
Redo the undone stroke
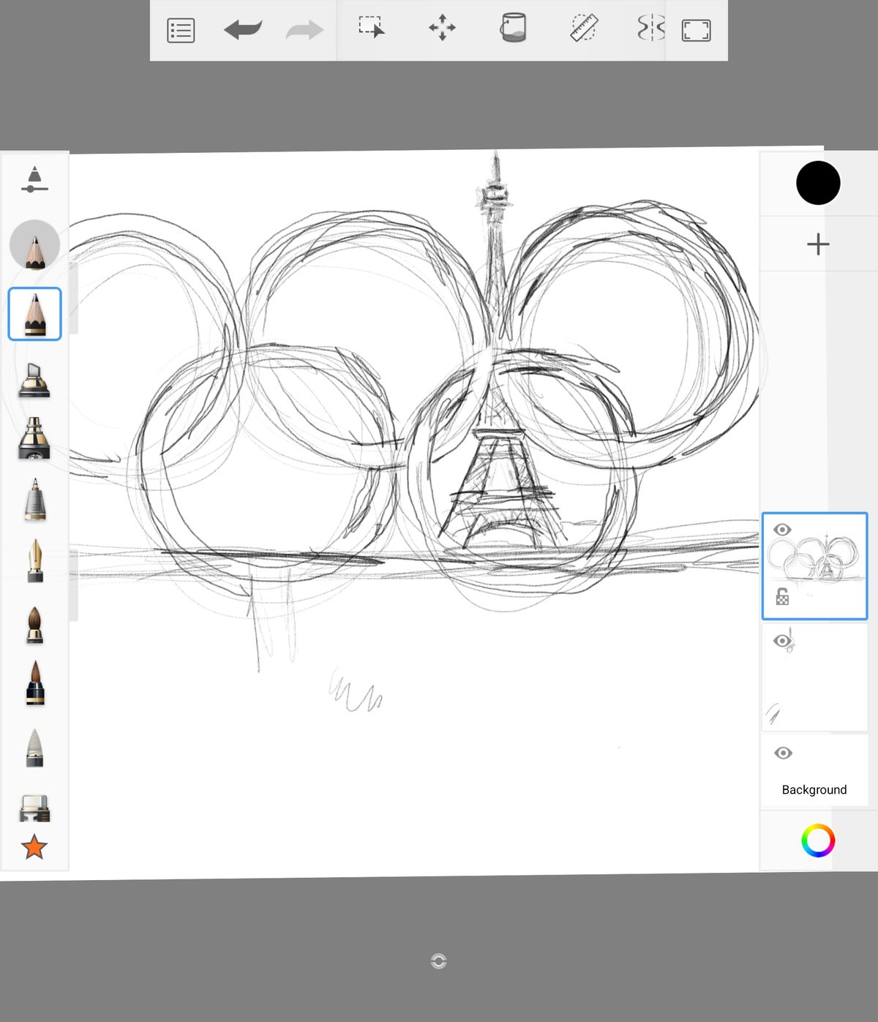tap(304, 30)
